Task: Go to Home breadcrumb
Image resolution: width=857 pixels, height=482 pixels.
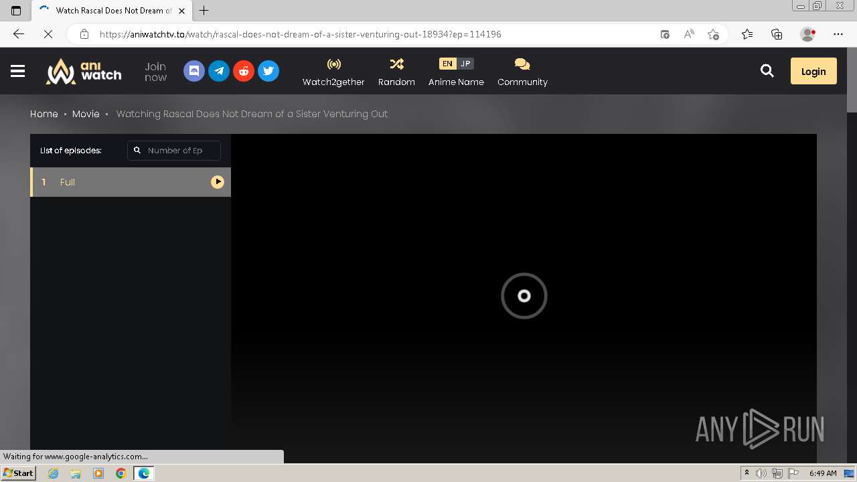Action: 44,114
